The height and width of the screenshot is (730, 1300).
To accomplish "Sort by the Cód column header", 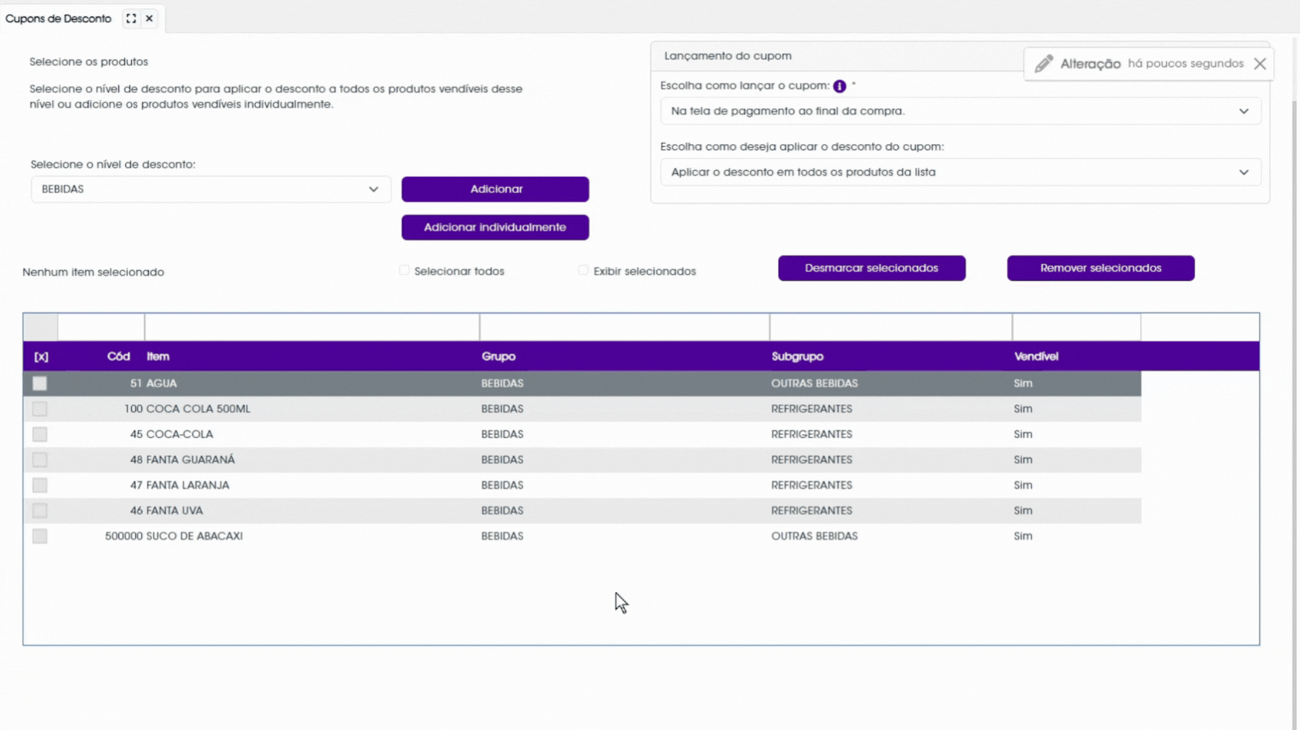I will point(118,356).
